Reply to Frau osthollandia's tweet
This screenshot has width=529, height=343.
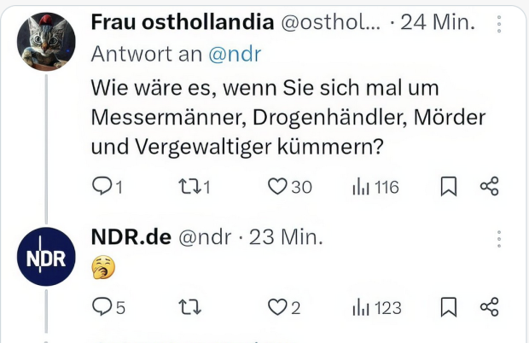102,187
